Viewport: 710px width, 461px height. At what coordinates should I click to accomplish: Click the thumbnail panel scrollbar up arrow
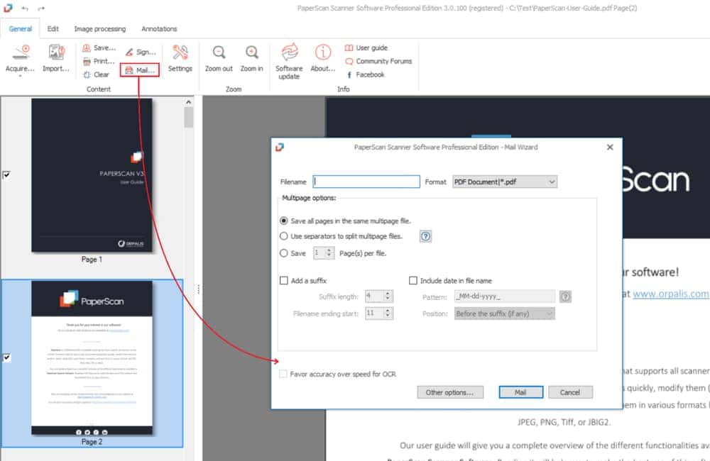tap(188, 102)
